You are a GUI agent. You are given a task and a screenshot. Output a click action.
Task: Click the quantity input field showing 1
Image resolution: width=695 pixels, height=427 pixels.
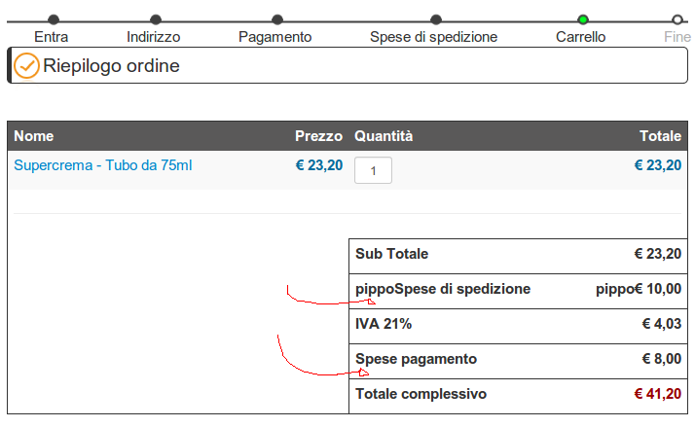(x=373, y=170)
